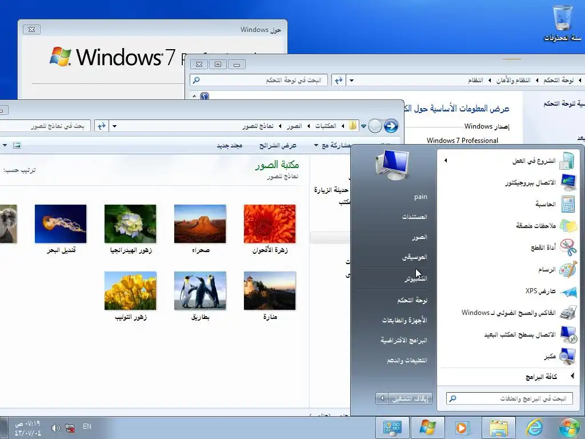Open the recent pages dropdown next to nav buttons

pos(363,126)
